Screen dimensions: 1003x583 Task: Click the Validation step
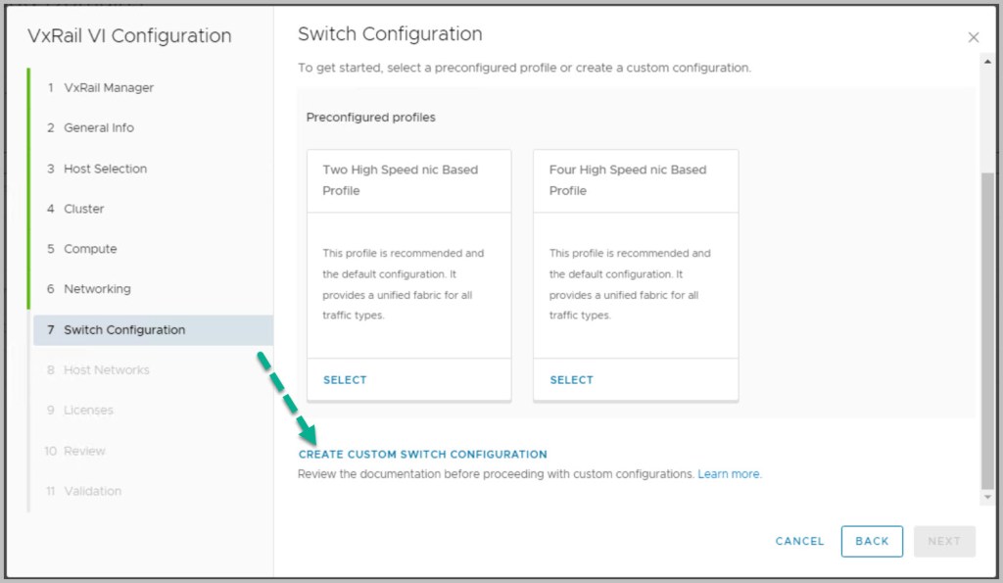[x=92, y=491]
